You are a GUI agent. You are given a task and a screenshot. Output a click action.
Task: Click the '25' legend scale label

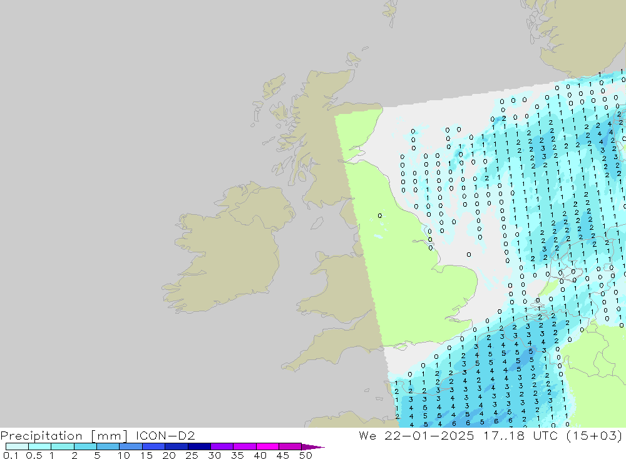tap(192, 455)
